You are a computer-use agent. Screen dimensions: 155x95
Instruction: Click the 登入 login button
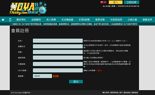click(x=115, y=2)
